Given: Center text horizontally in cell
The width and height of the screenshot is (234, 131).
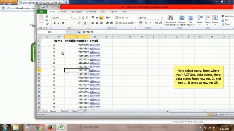Looking at the screenshot, I should (x=97, y=23).
